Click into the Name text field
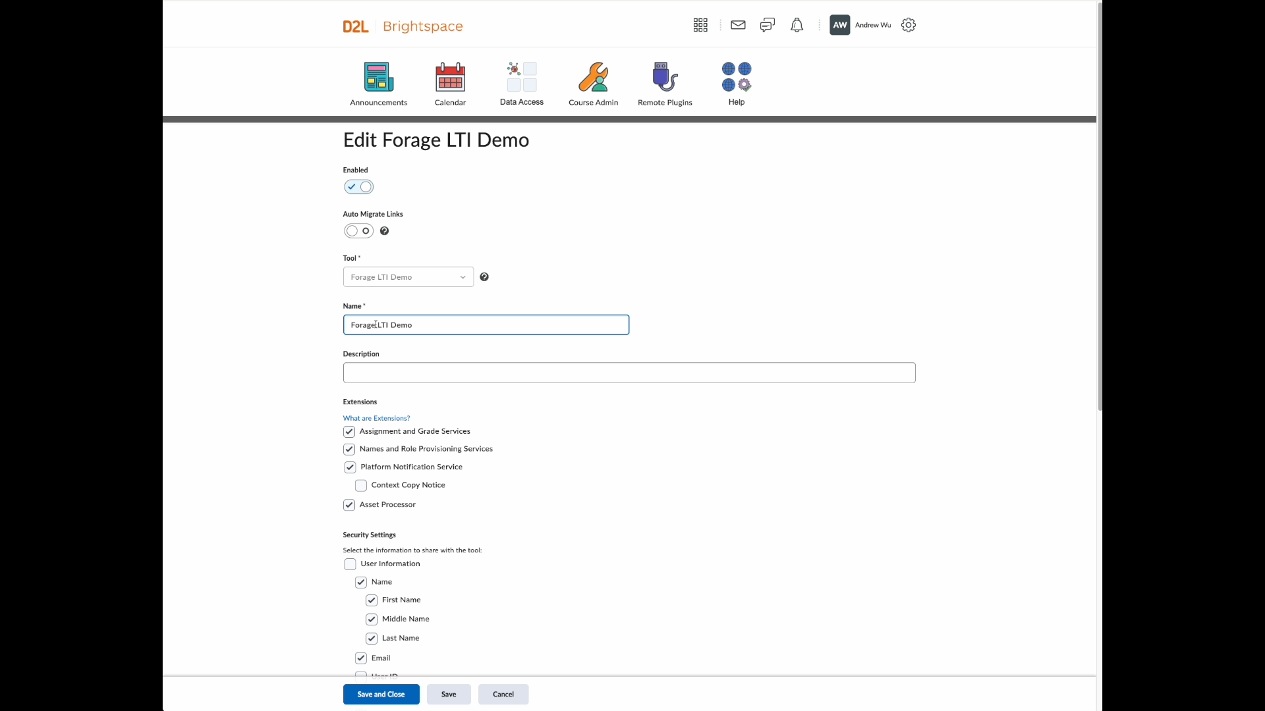Screen dimensions: 1265x711 click(x=486, y=325)
